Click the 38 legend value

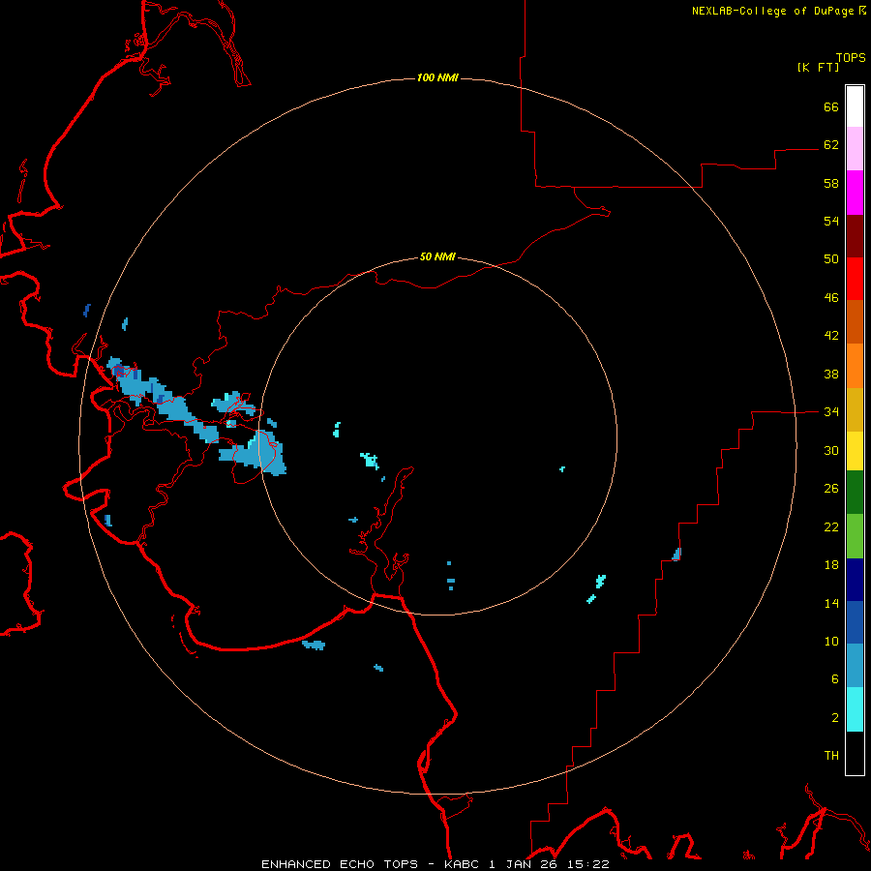(x=831, y=374)
